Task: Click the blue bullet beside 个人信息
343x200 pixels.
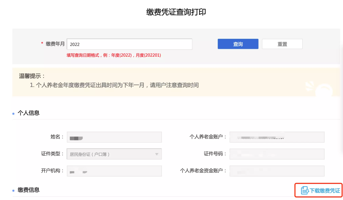Action: [x=14, y=114]
